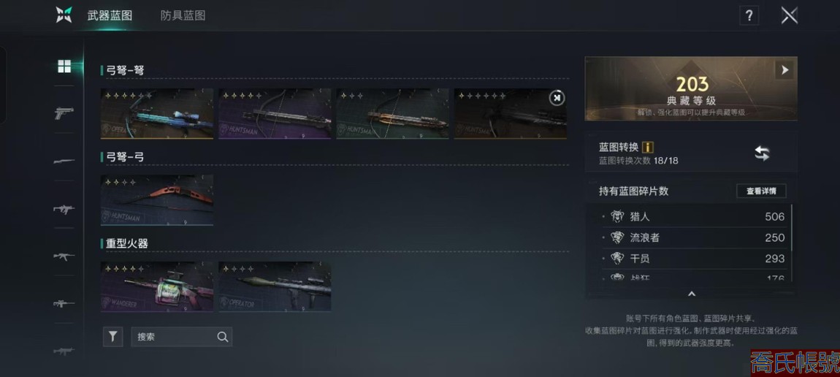Image resolution: width=840 pixels, height=377 pixels.
Task: Click the magnifier icon in the search box
Action: [x=222, y=337]
